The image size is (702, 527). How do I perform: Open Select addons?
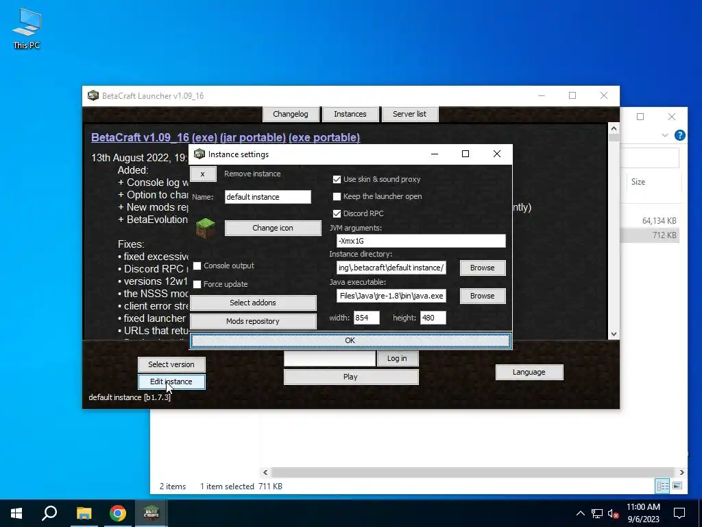pos(253,303)
